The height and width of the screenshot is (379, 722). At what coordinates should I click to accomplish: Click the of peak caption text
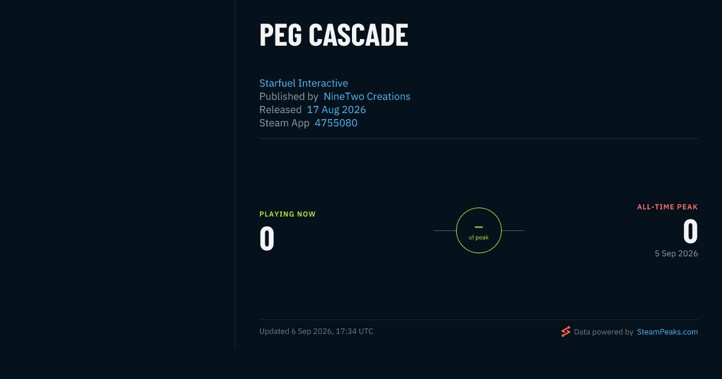(479, 238)
